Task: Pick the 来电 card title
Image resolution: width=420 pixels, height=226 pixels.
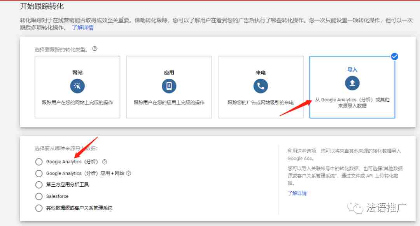Action: point(261,72)
